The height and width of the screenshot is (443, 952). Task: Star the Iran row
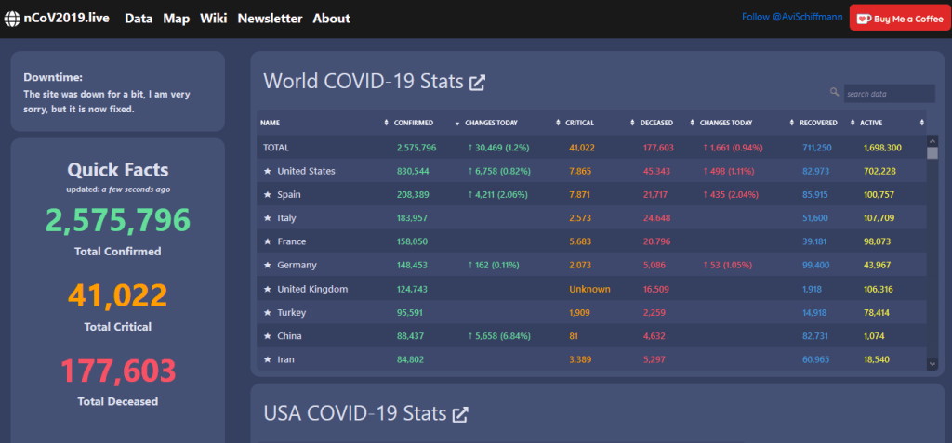point(267,359)
